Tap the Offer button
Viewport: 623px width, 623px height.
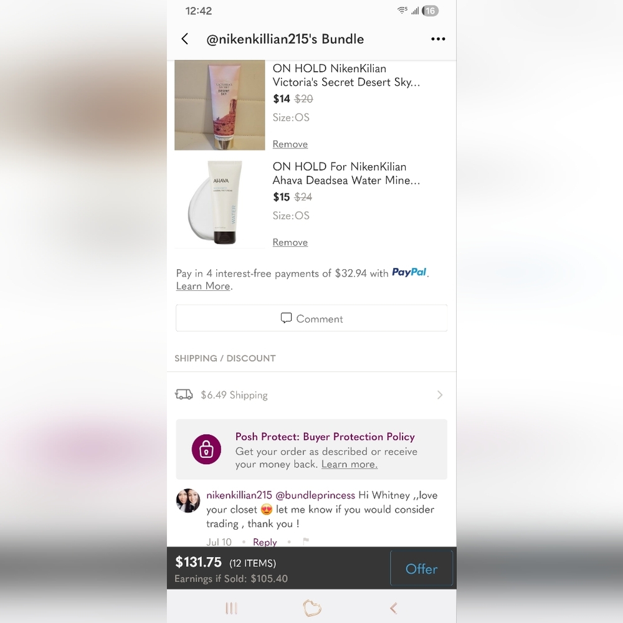tap(422, 569)
